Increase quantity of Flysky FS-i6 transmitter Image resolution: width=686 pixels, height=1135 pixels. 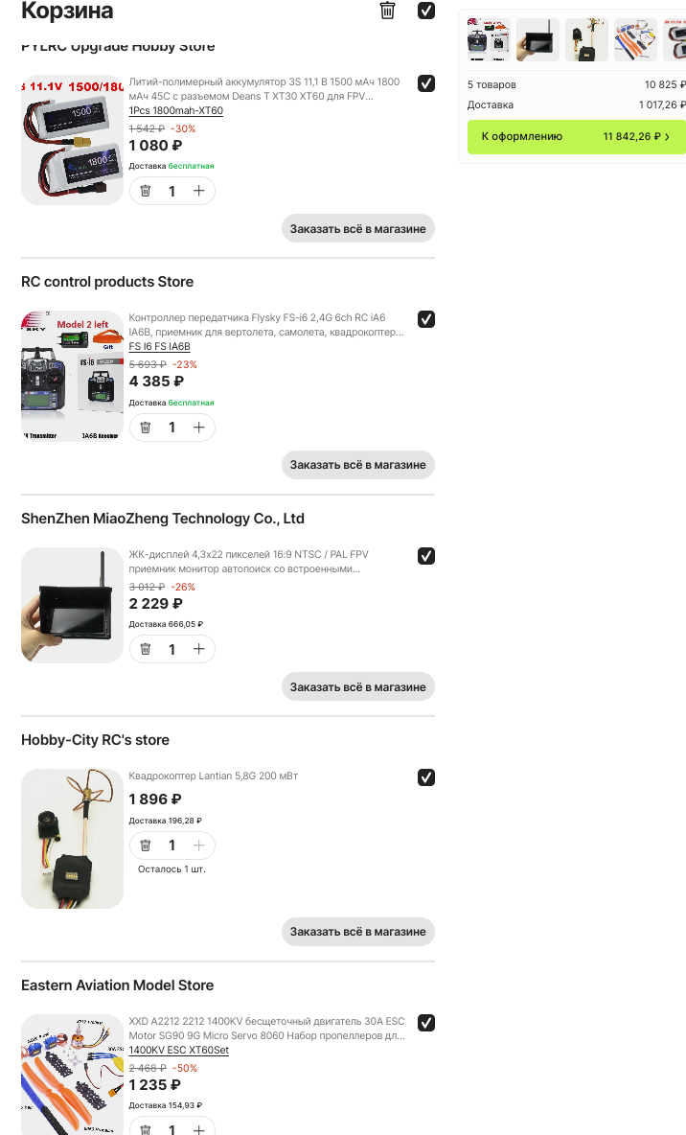coord(198,428)
